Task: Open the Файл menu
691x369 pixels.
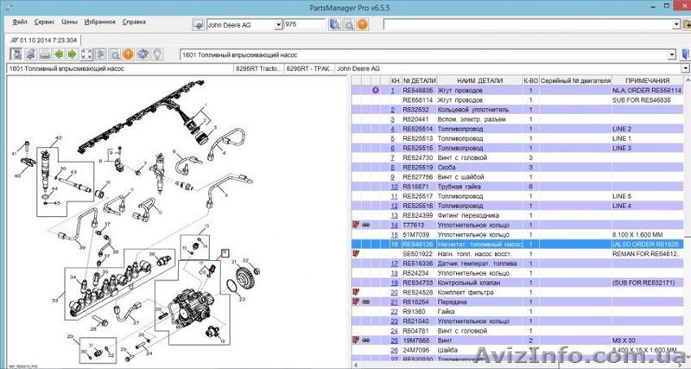Action: tap(21, 21)
